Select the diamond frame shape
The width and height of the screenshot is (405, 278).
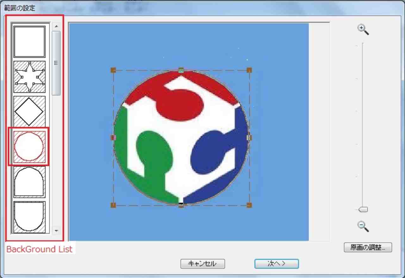tap(29, 111)
